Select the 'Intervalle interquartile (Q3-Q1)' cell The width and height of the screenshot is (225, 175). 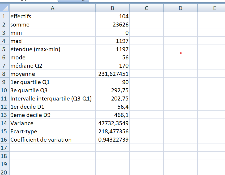52,99
